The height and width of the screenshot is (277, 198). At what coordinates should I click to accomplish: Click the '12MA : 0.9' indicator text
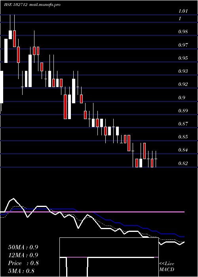(23, 255)
